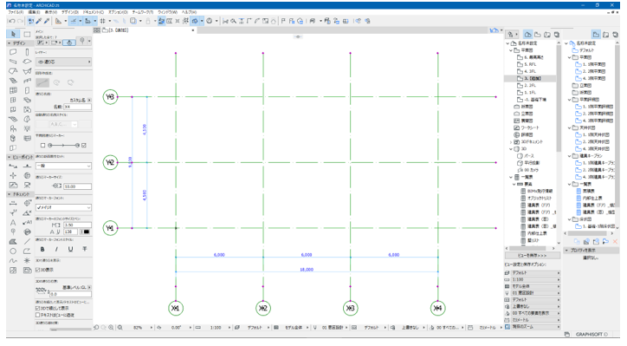Open the デザイン(D) menu
Screen dimensions: 627x346
point(70,12)
